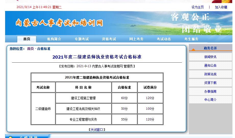Click the round icon beside 友情链接

[10, 137]
